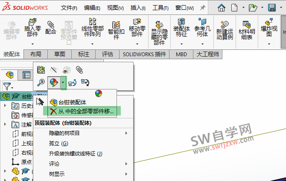
Task: Click the open assembly icon in context toolbar
Action: click(x=41, y=70)
